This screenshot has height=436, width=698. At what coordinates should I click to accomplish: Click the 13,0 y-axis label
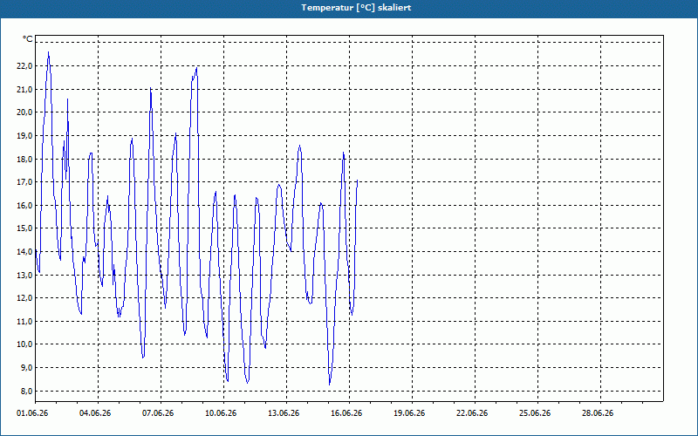[24, 276]
